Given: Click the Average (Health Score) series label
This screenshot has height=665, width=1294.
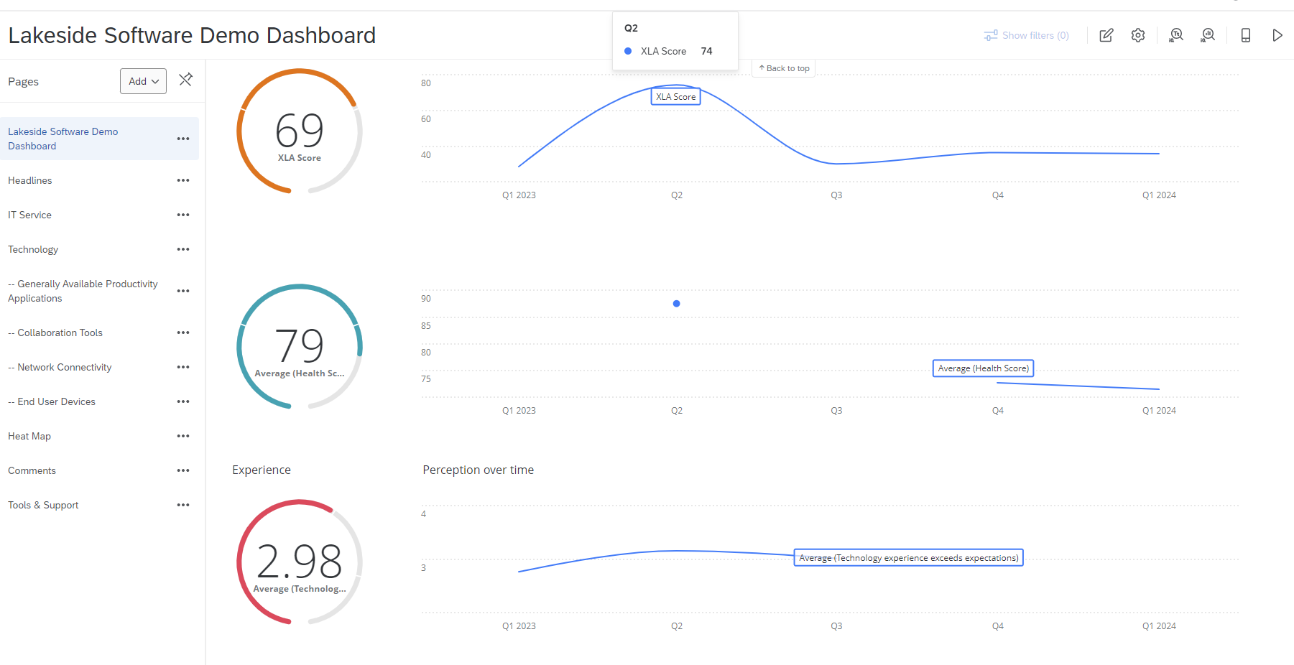Looking at the screenshot, I should pos(983,368).
